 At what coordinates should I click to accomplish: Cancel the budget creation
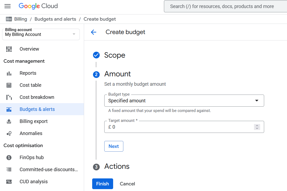pos(127,183)
